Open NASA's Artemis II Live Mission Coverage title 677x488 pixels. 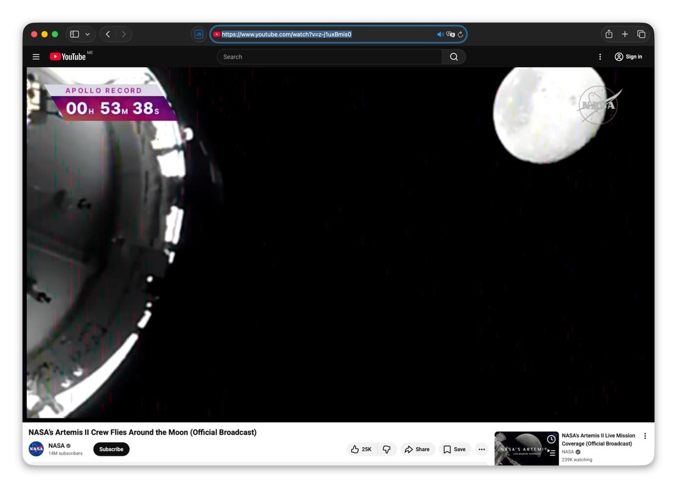pos(599,439)
